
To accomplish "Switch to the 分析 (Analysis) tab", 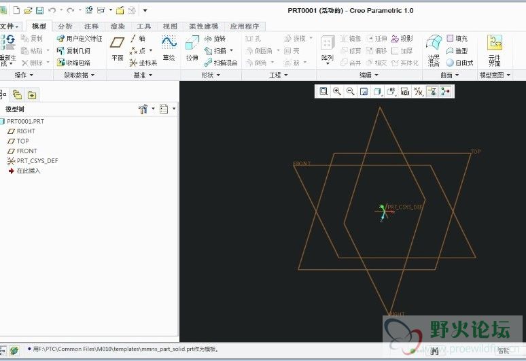I will 65,26.
